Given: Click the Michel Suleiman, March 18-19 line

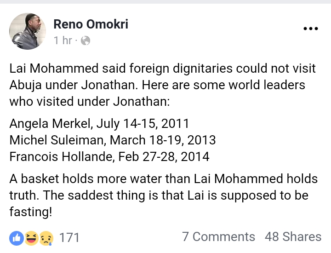Looking at the screenshot, I should click(x=113, y=140).
